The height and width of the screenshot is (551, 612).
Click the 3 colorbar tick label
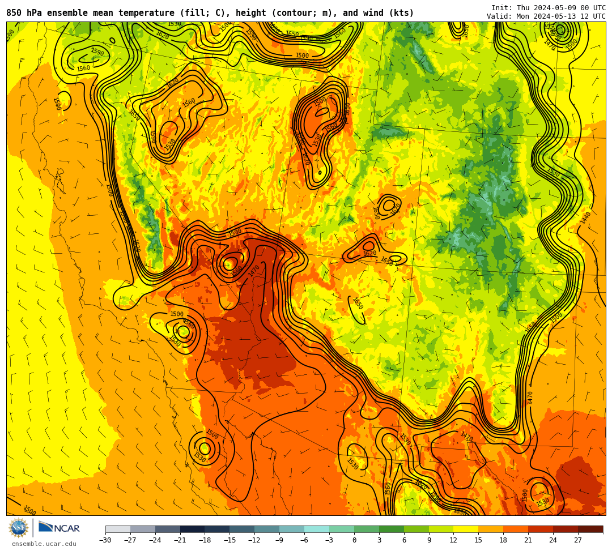(379, 540)
